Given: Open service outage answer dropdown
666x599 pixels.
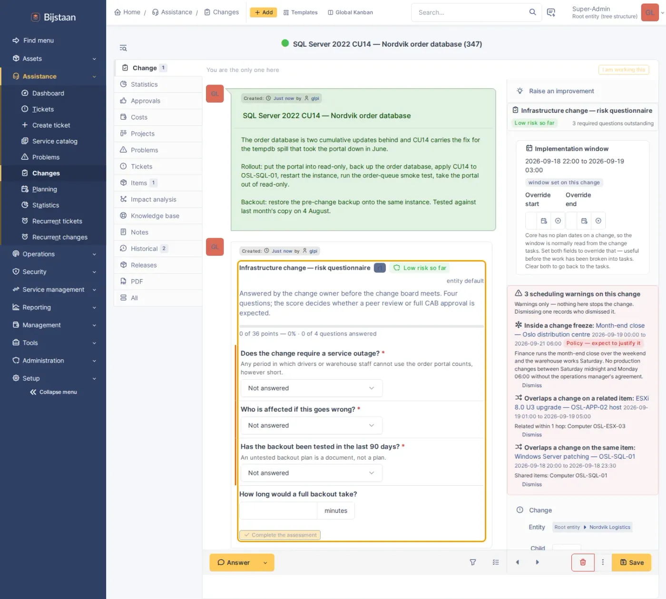Looking at the screenshot, I should [311, 388].
